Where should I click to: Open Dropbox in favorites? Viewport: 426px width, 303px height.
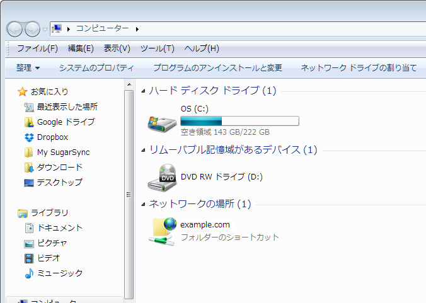point(52,137)
